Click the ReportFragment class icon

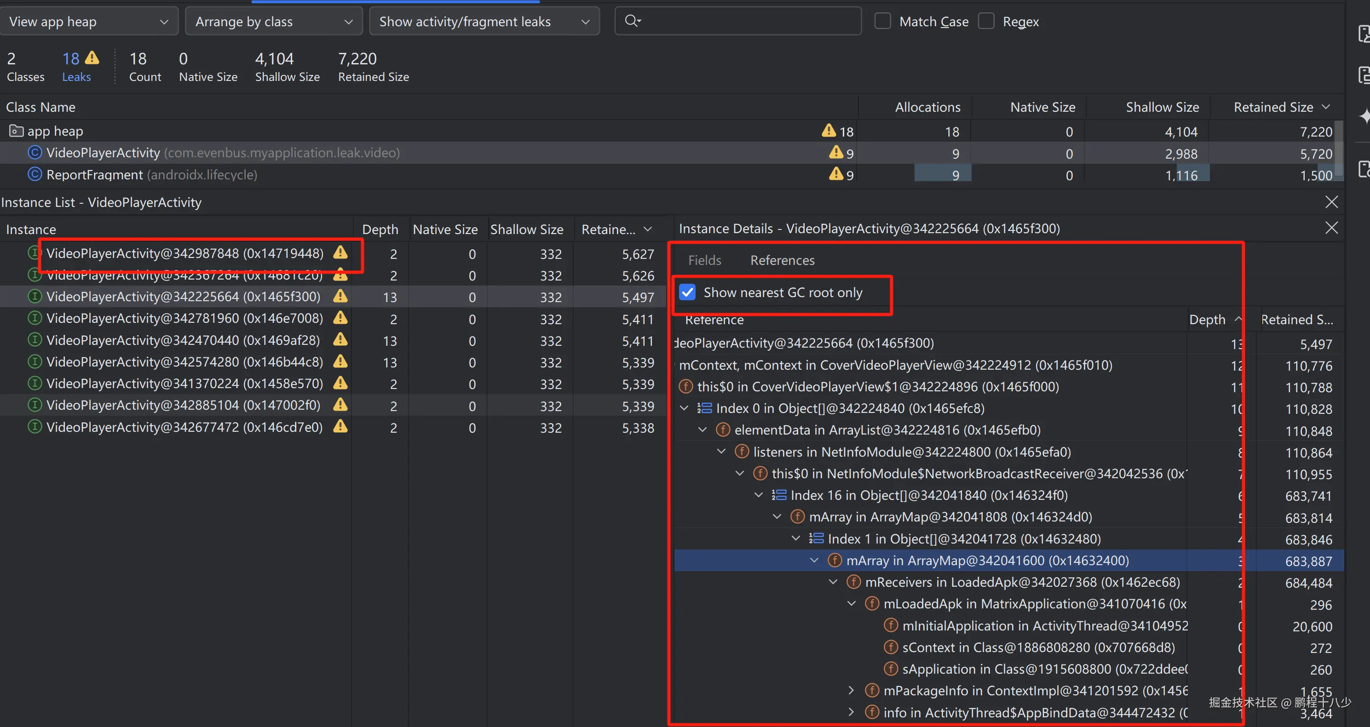point(35,175)
